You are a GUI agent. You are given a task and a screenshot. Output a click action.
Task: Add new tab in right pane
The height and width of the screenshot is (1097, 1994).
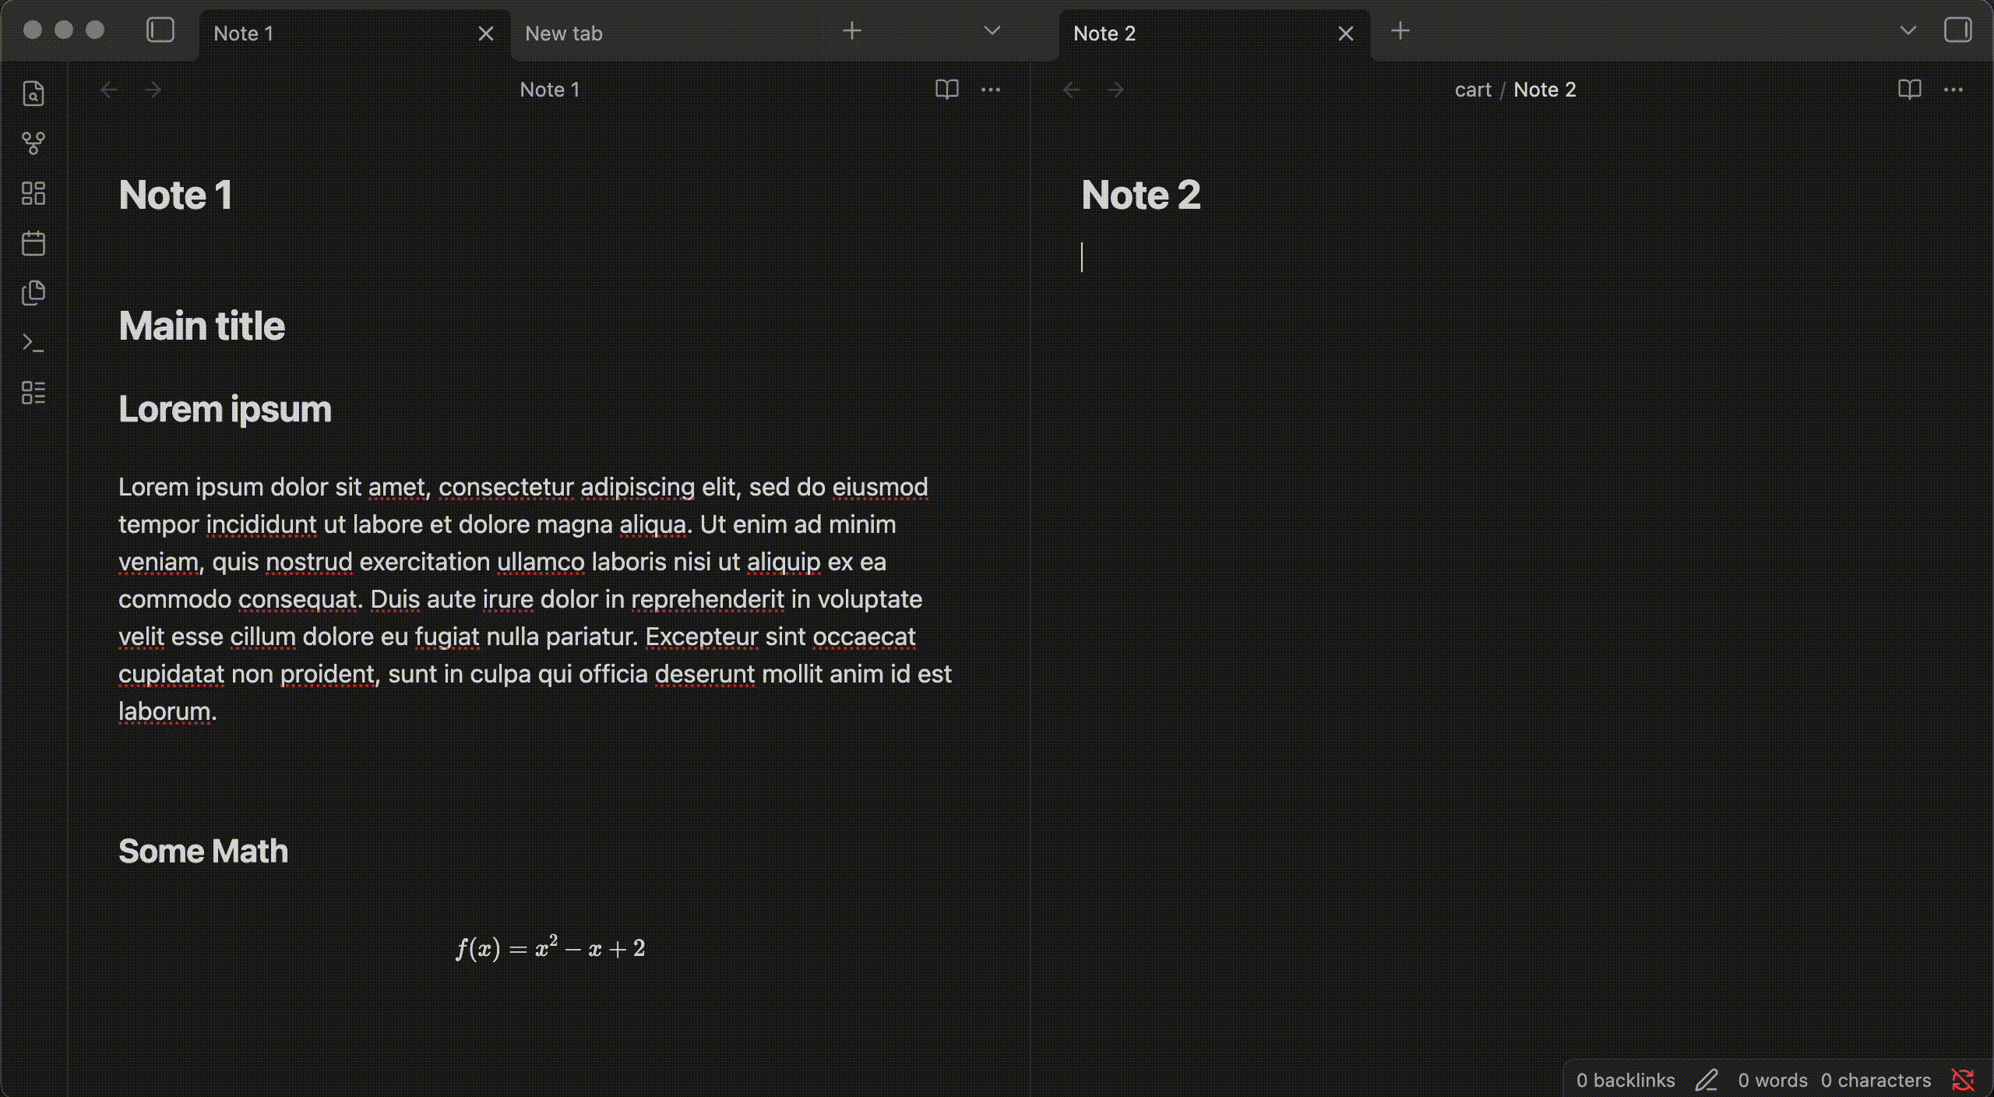(1400, 31)
